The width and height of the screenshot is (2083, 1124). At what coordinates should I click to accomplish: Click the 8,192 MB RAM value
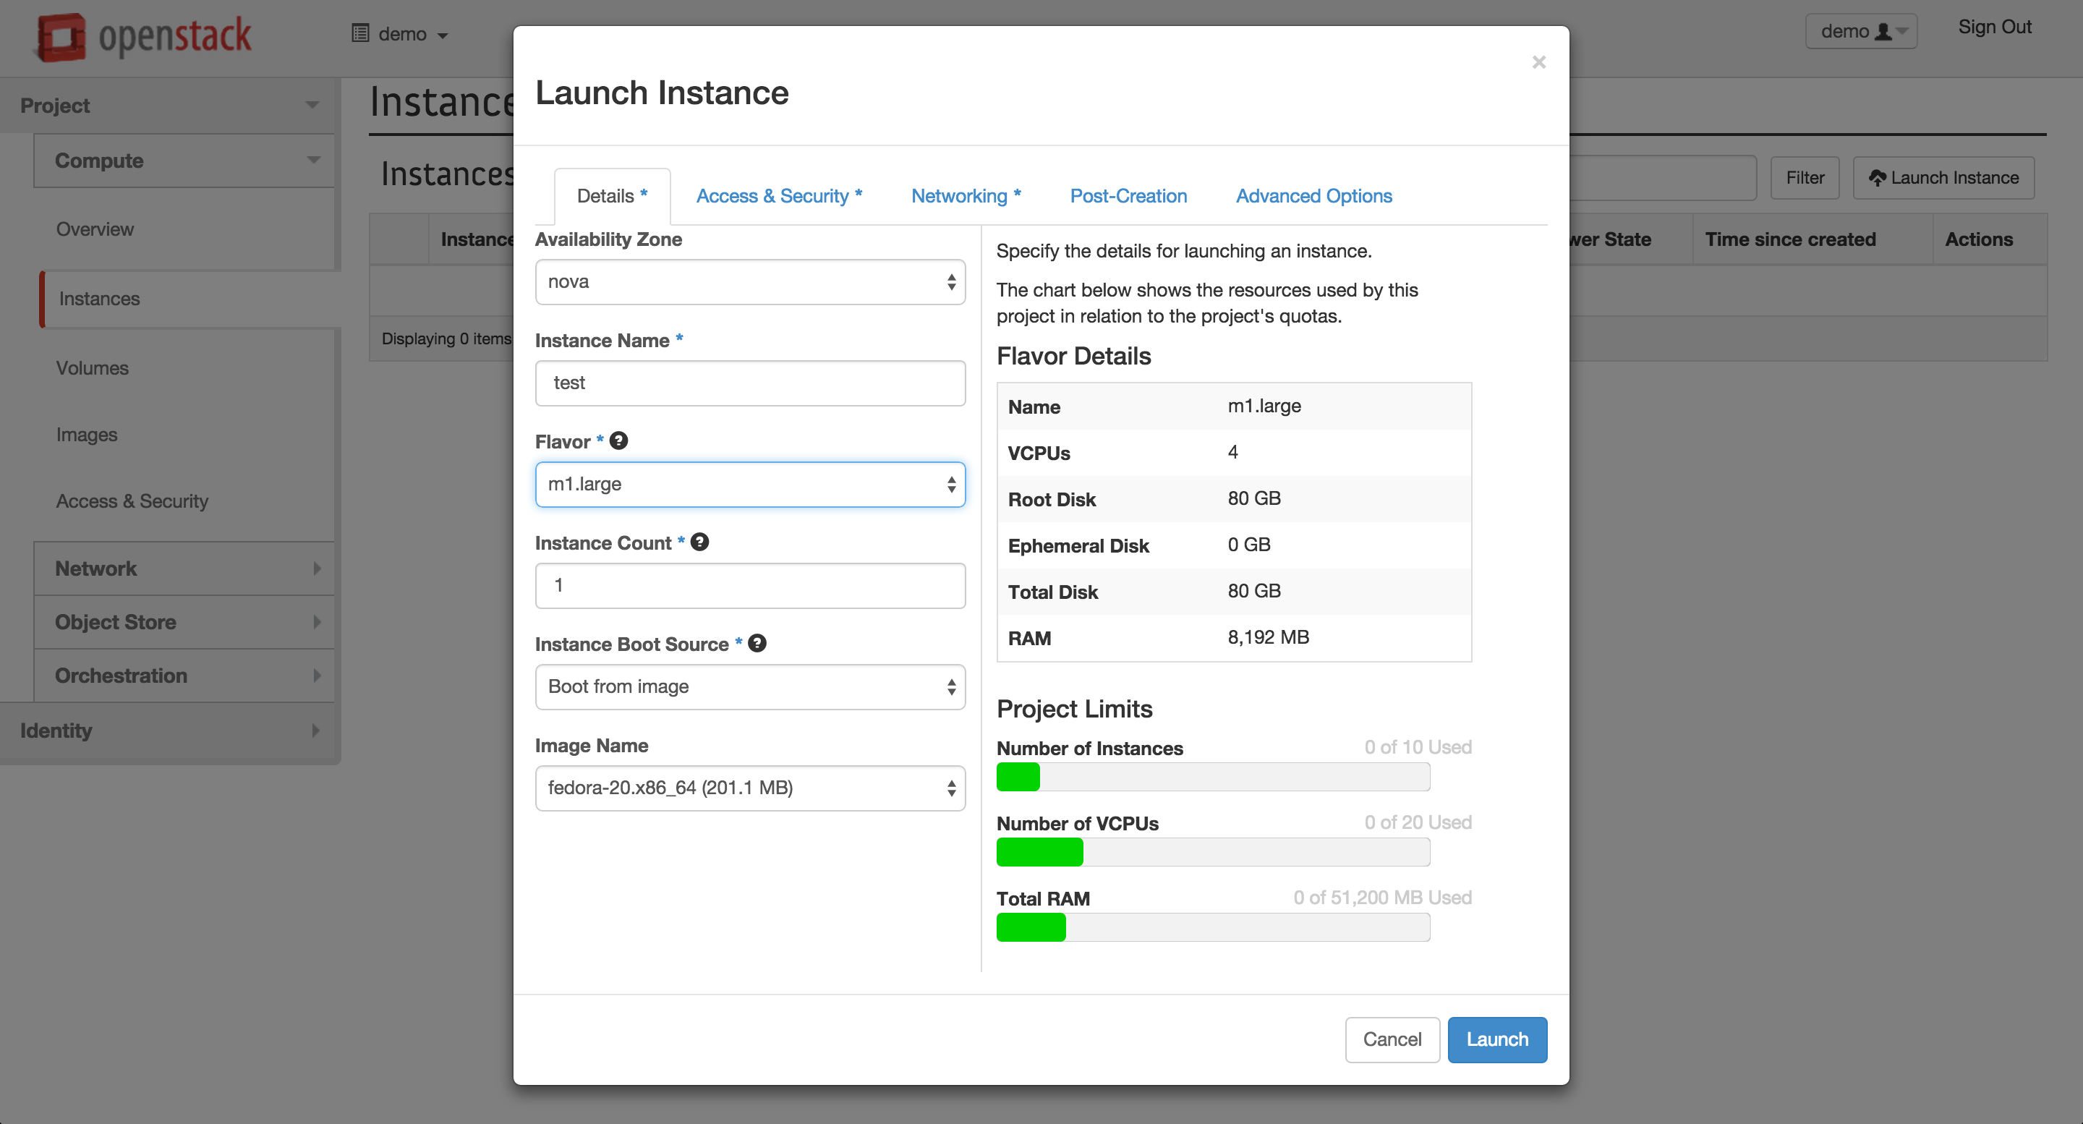pyautogui.click(x=1268, y=637)
